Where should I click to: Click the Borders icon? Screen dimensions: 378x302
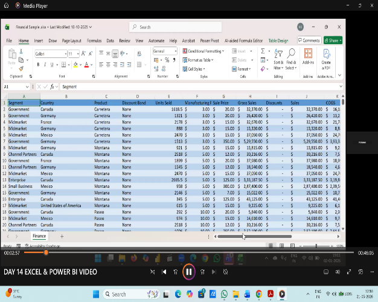click(x=63, y=65)
